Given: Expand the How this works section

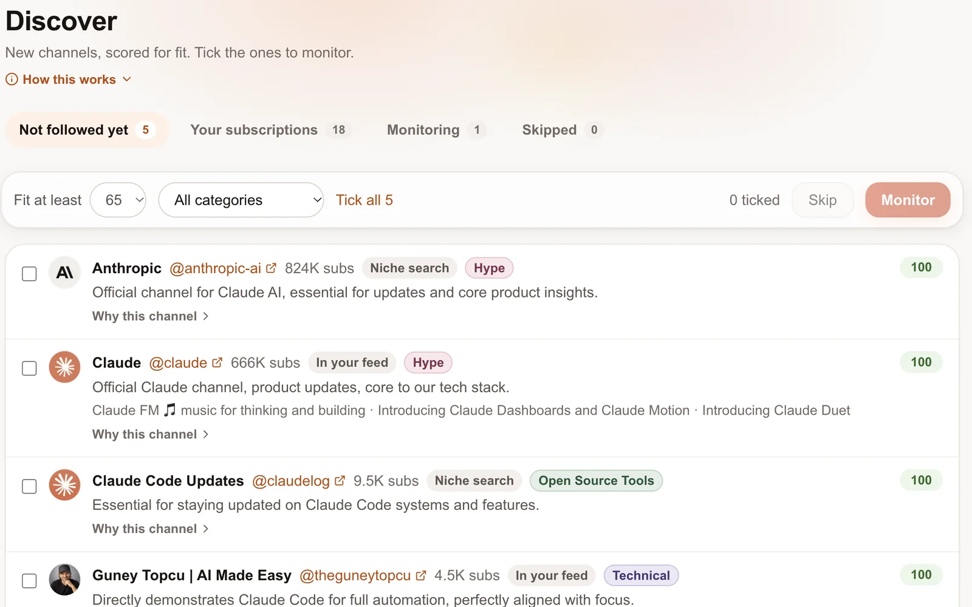Looking at the screenshot, I should [69, 80].
